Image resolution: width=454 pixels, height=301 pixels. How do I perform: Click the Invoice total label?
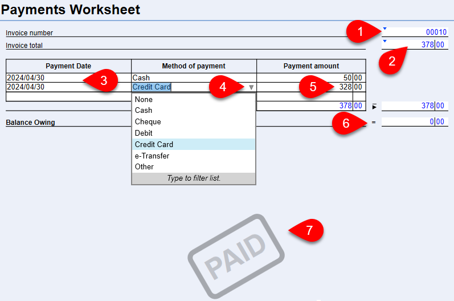(x=24, y=46)
